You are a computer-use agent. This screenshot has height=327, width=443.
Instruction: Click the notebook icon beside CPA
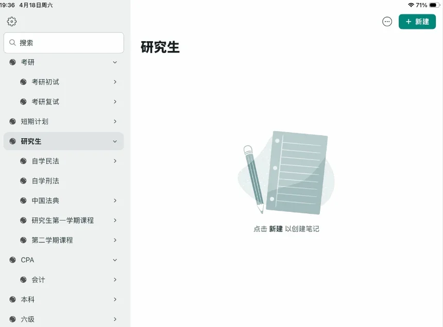12,260
